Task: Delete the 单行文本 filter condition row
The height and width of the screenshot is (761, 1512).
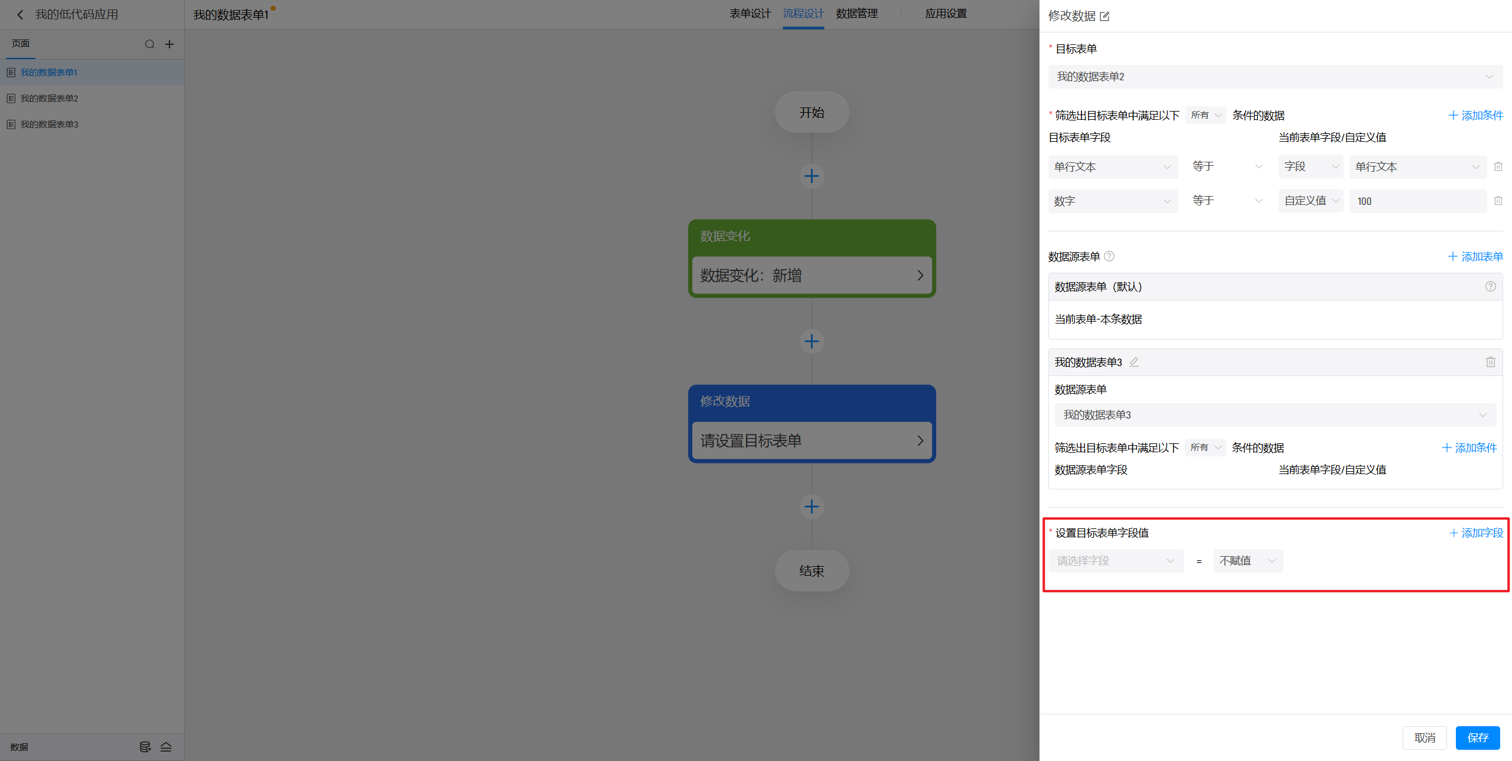Action: pyautogui.click(x=1498, y=166)
